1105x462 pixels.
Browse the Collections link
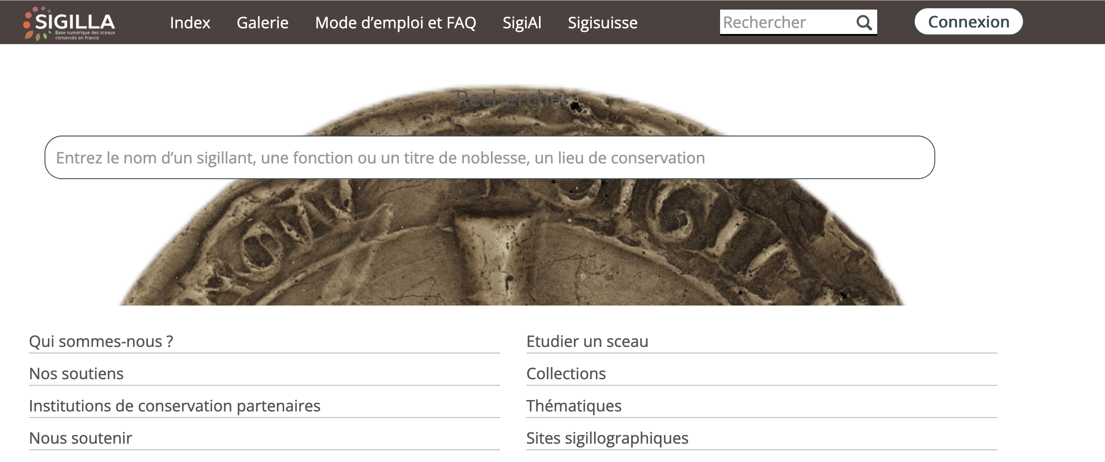pyautogui.click(x=566, y=374)
